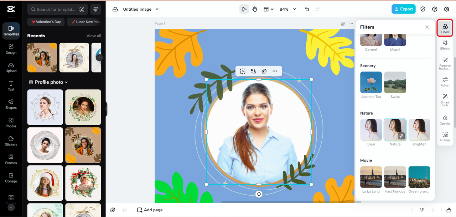Open the settings hexagon icon
The width and height of the screenshot is (456, 217).
(447, 9)
